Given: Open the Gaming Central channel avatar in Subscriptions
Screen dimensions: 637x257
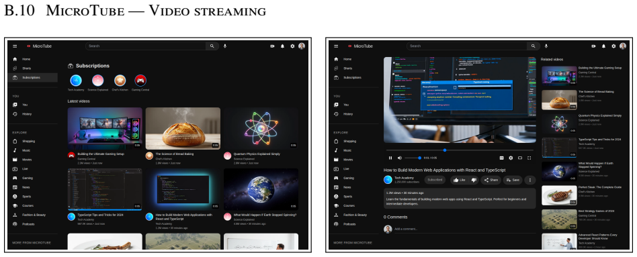Looking at the screenshot, I should 140,81.
